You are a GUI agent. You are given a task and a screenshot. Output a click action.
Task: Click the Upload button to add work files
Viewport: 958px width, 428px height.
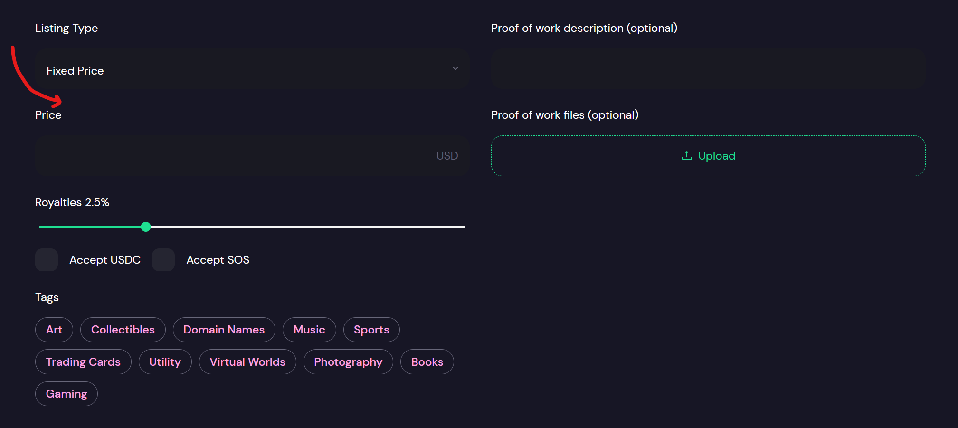coord(708,155)
